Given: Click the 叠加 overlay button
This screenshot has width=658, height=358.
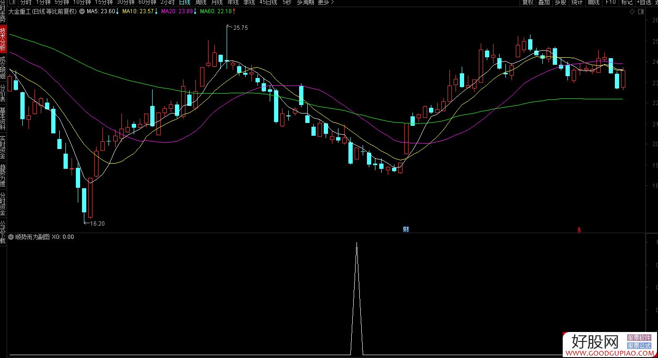Looking at the screenshot, I should tap(544, 2).
